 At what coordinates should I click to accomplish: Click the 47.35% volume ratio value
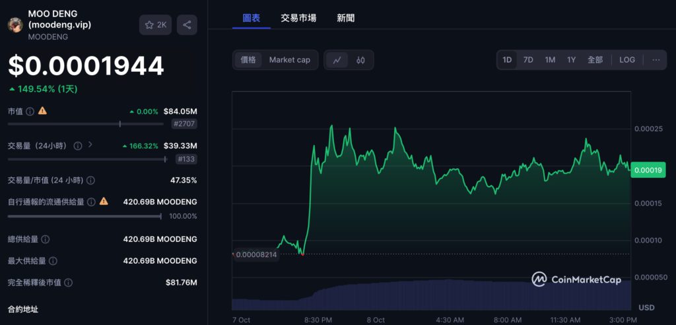tap(184, 181)
